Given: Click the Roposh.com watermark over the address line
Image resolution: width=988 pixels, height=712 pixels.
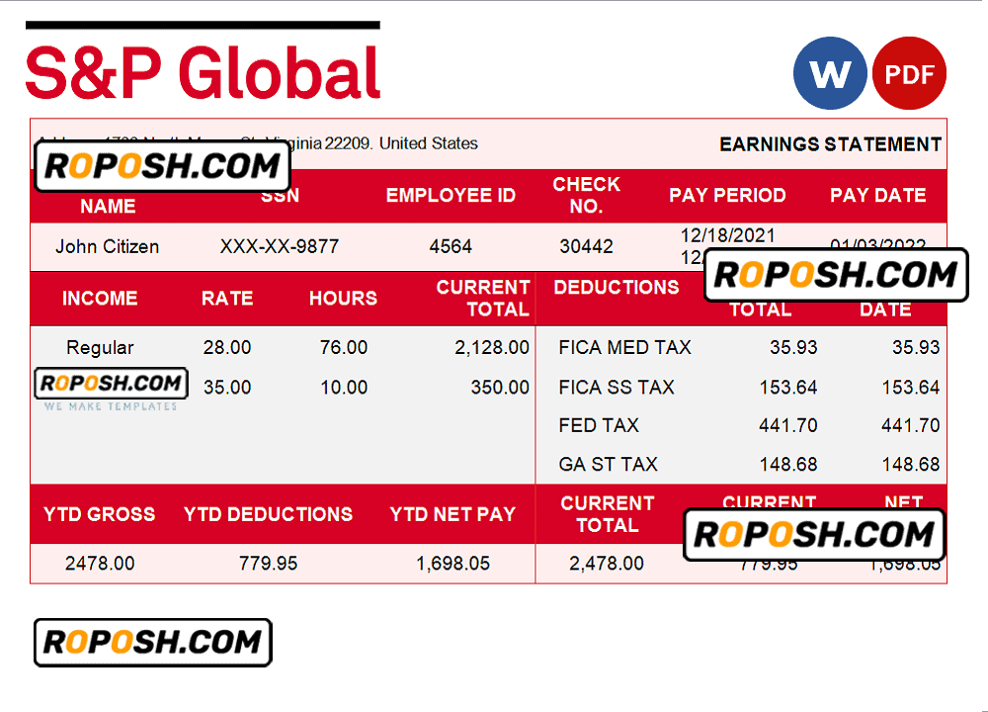Looking at the screenshot, I should 162,166.
